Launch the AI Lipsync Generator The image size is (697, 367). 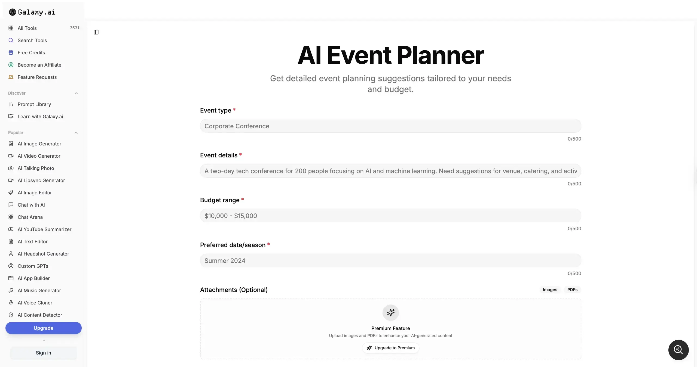[41, 181]
